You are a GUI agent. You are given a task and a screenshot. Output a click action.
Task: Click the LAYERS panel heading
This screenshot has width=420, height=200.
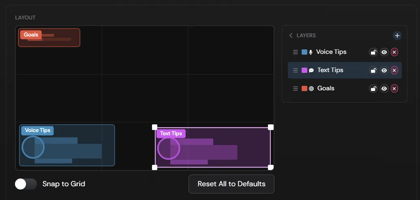click(306, 36)
